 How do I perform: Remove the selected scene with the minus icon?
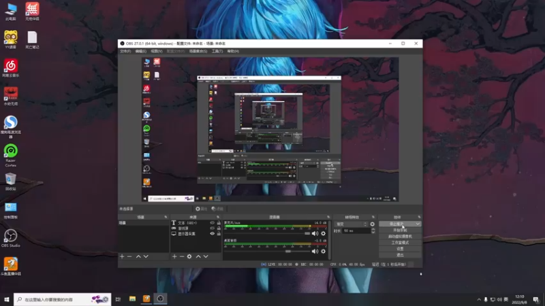[129, 256]
